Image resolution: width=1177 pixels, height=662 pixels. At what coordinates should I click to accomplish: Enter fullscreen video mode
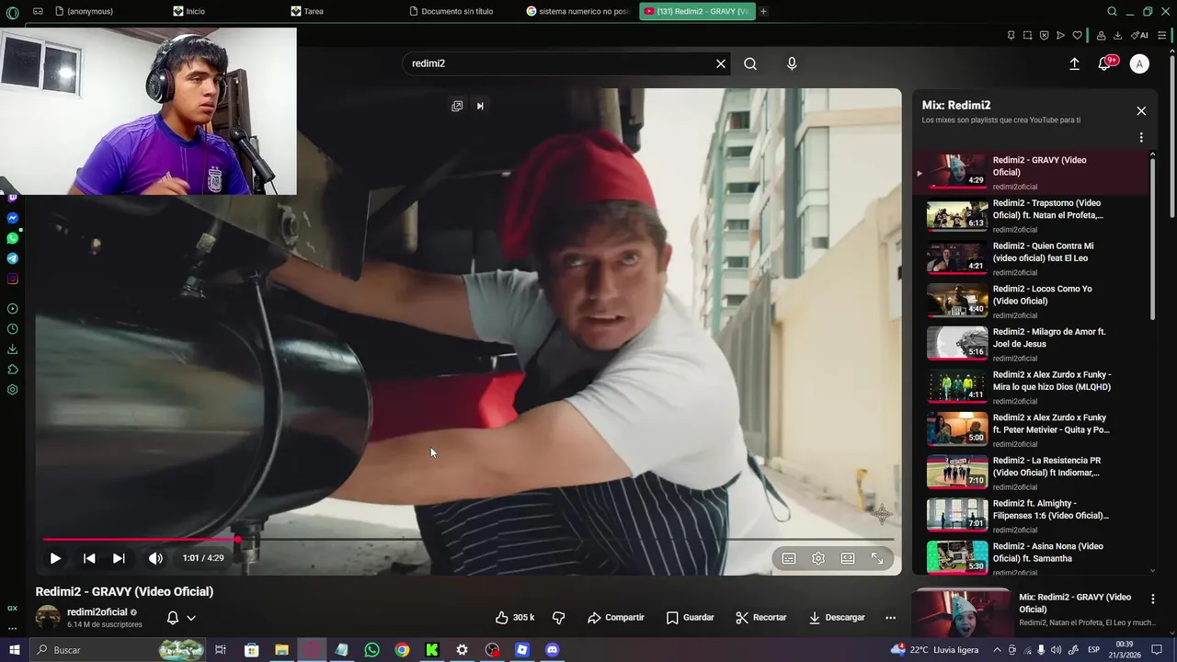point(877,558)
